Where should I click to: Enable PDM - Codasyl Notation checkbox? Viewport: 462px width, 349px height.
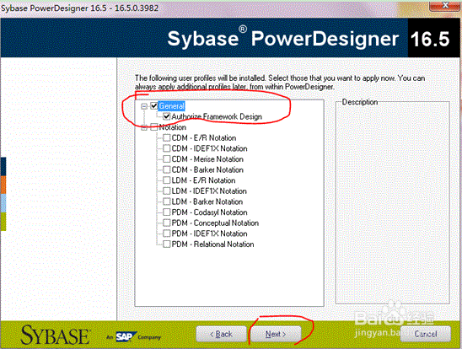[167, 212]
